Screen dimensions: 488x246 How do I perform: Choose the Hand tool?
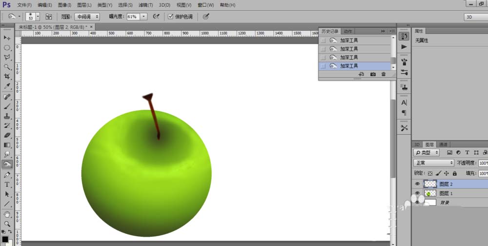click(7, 214)
